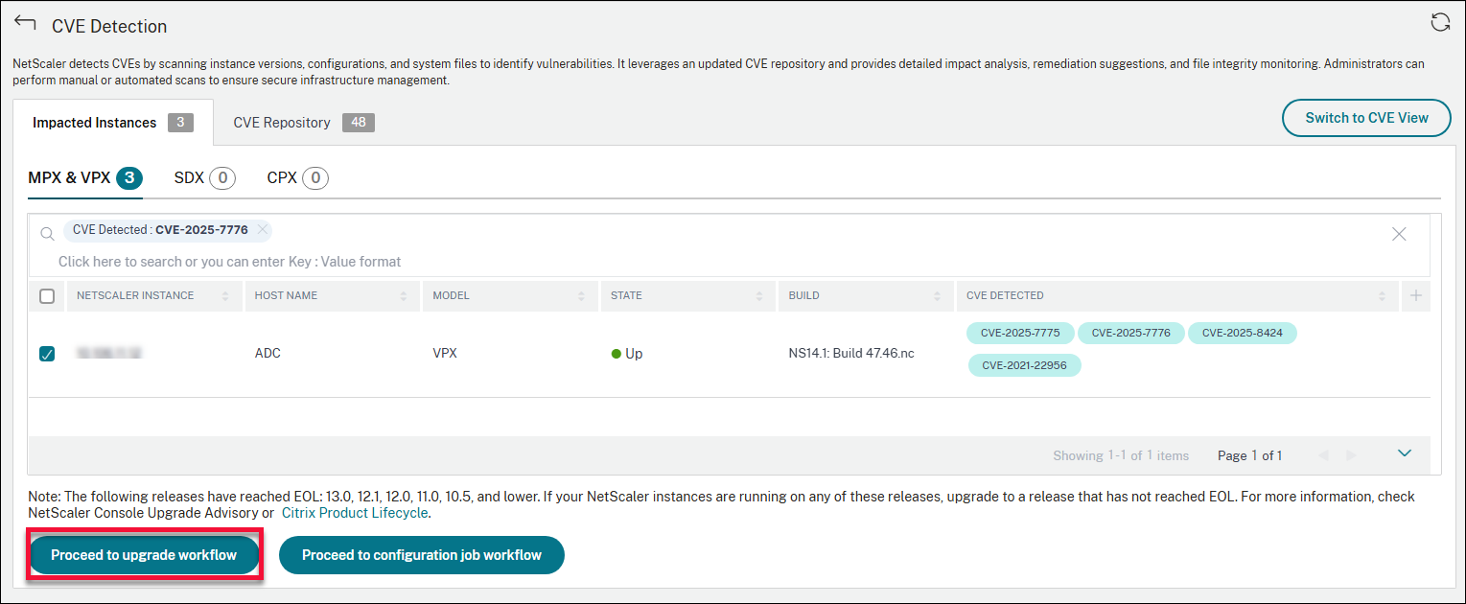Sort by the NetScaler Instance column

click(x=225, y=296)
